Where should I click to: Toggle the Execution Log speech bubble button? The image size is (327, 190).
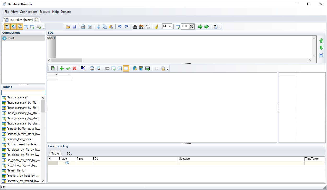[20, 27]
